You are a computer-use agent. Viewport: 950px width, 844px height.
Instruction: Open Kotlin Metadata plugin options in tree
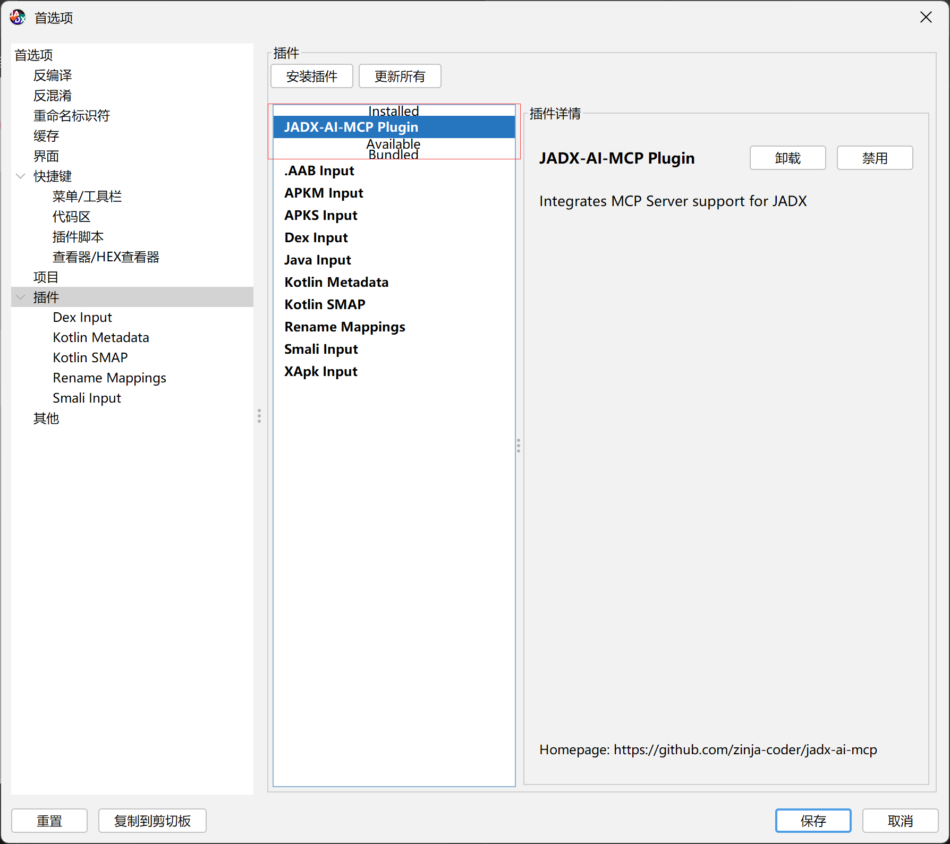(101, 338)
